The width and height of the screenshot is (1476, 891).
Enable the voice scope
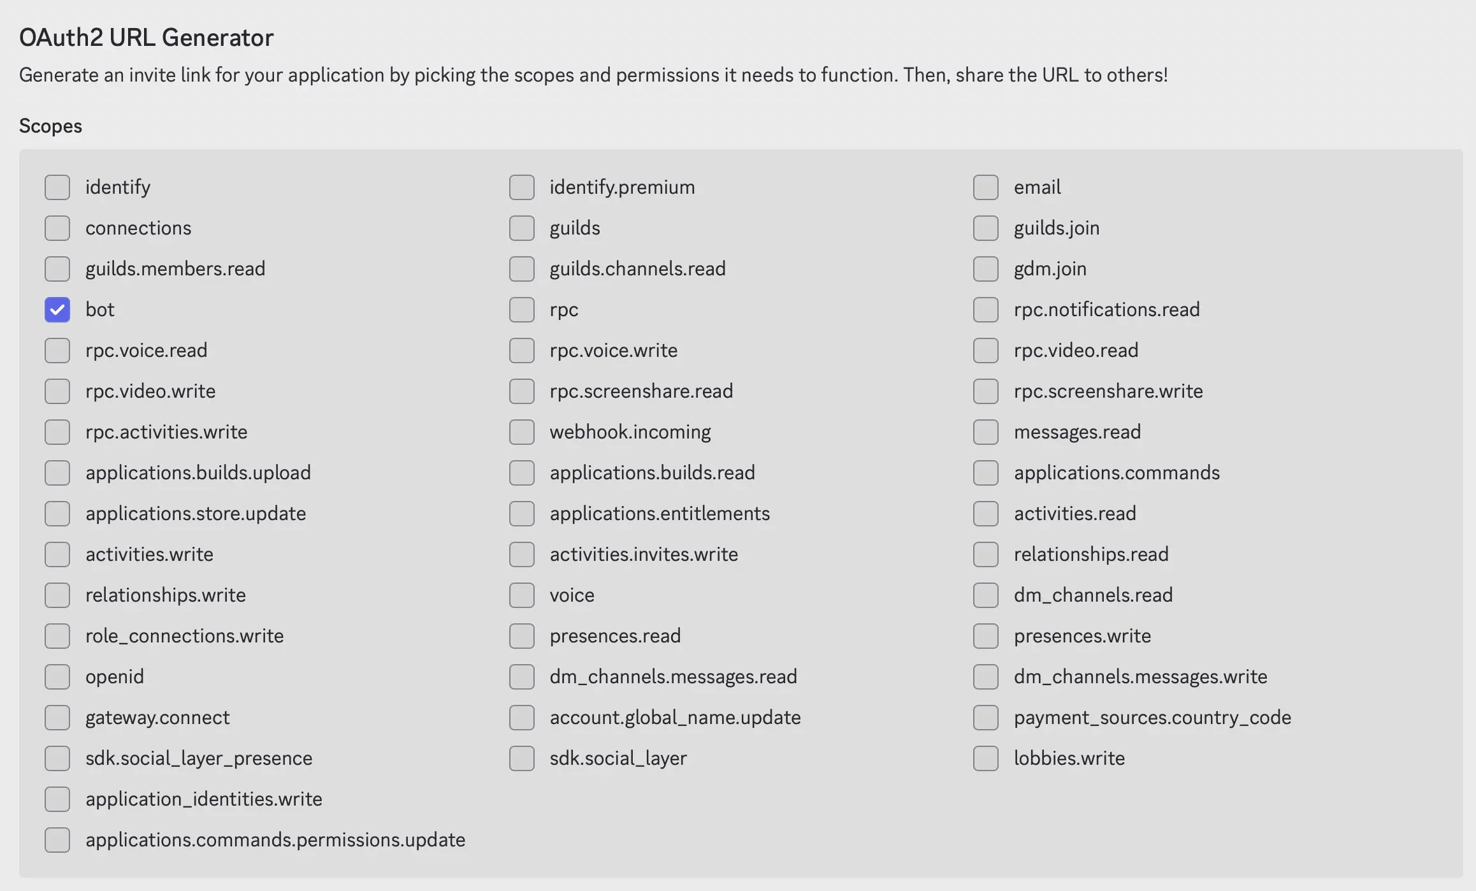[521, 595]
